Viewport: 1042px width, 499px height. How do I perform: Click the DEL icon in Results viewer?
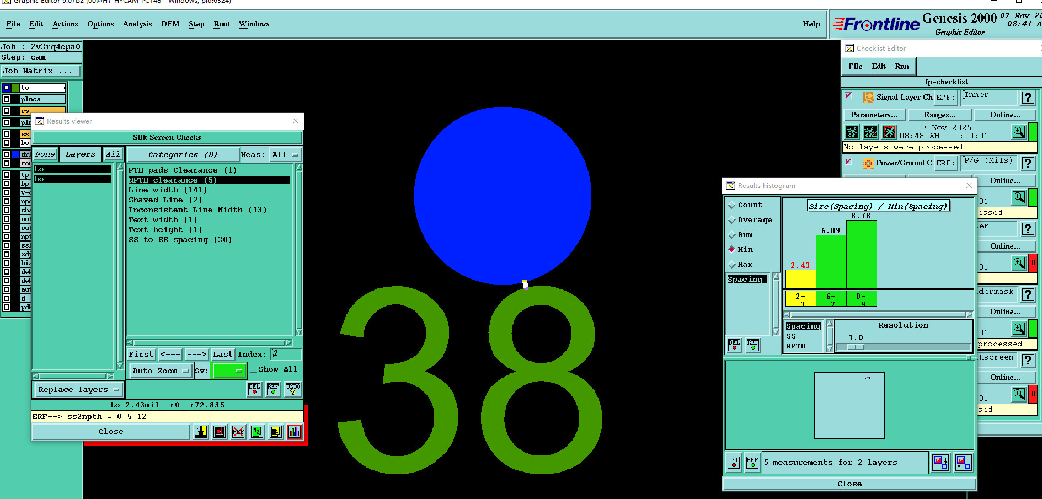pyautogui.click(x=254, y=389)
